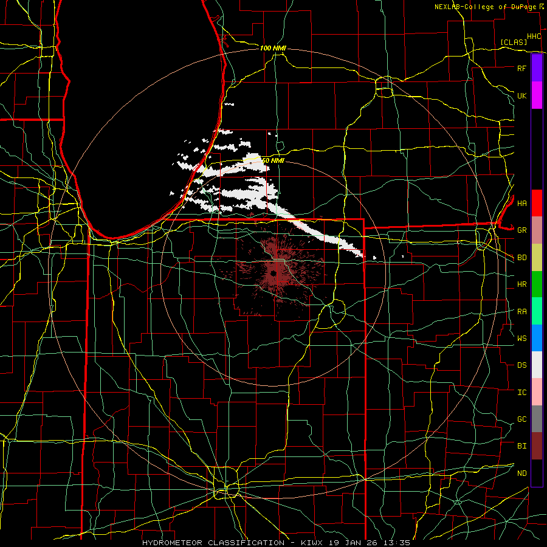Click the DS legend label
The height and width of the screenshot is (547, 547).
[x=521, y=365]
